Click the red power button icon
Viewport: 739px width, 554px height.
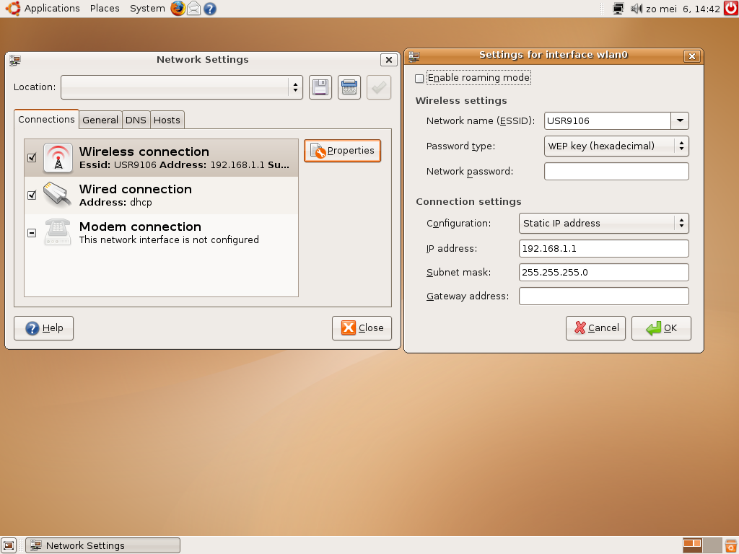[x=730, y=9]
